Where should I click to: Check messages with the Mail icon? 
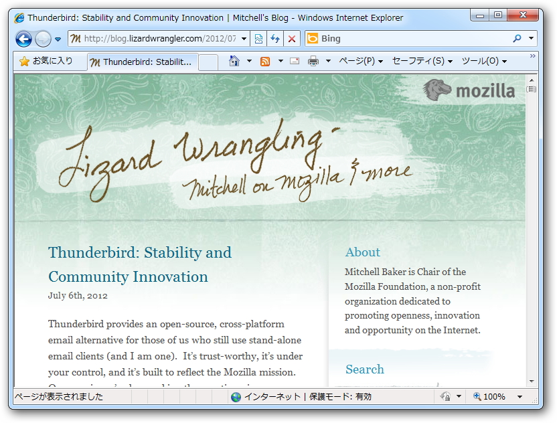coord(295,61)
